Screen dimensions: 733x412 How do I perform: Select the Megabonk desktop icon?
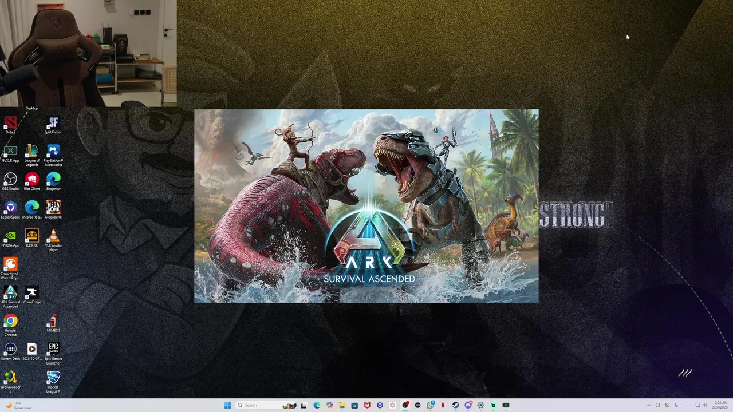(53, 210)
